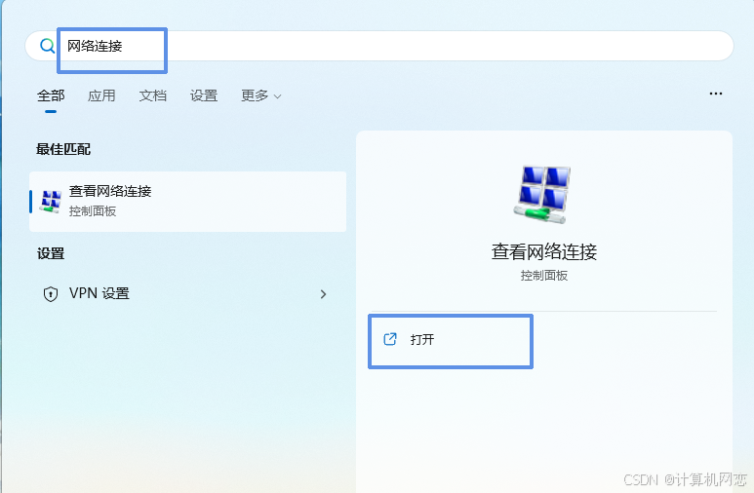Click the network icon beside 查看网络连接 result
This screenshot has height=493, width=754.
(x=51, y=202)
